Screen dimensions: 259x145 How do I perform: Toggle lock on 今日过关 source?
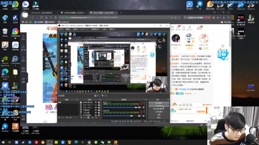pyautogui.click(x=99, y=112)
